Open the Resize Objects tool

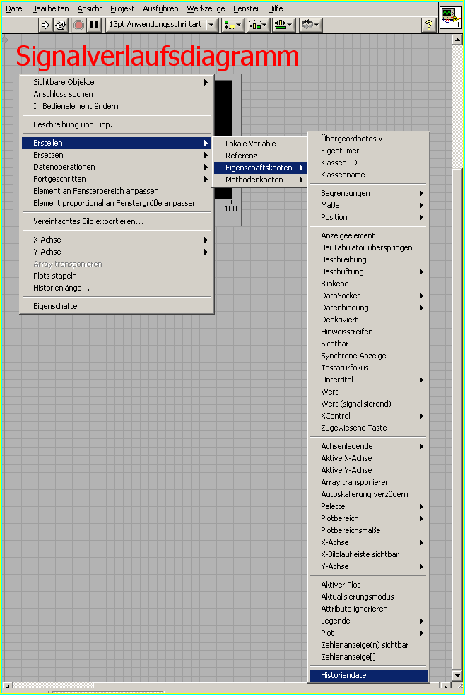[284, 25]
